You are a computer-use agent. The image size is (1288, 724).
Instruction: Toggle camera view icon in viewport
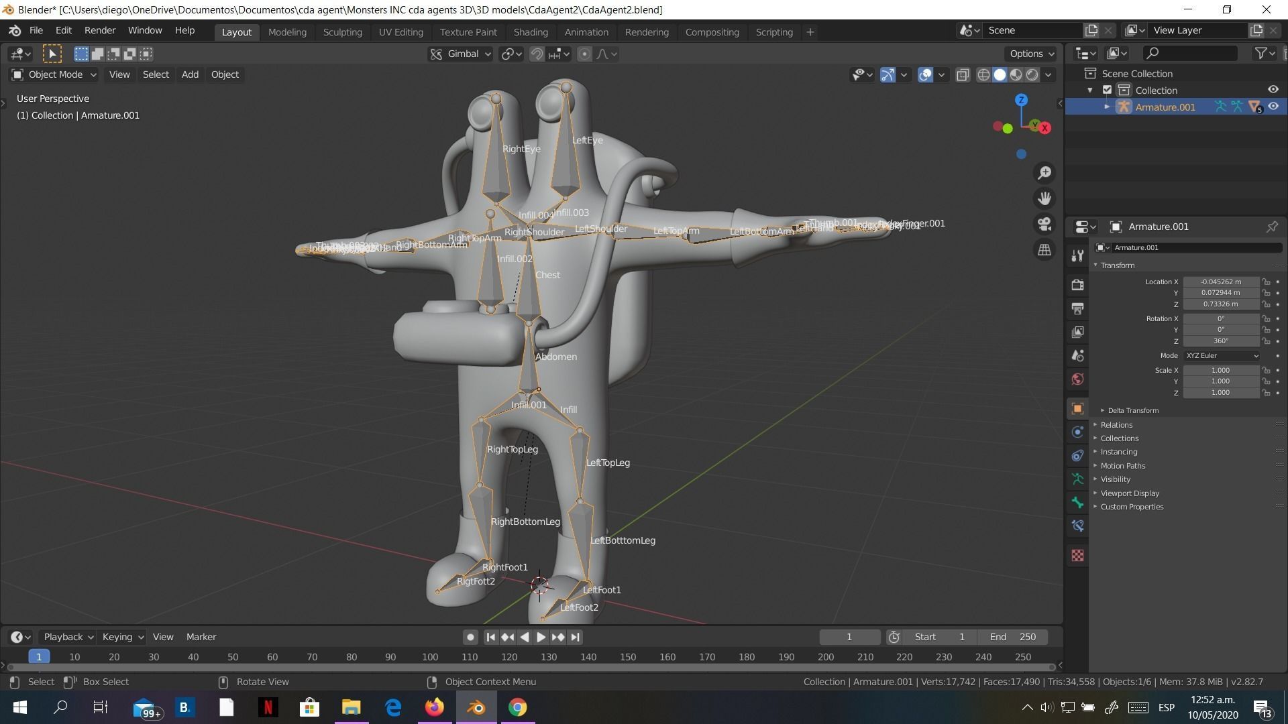click(x=1044, y=224)
